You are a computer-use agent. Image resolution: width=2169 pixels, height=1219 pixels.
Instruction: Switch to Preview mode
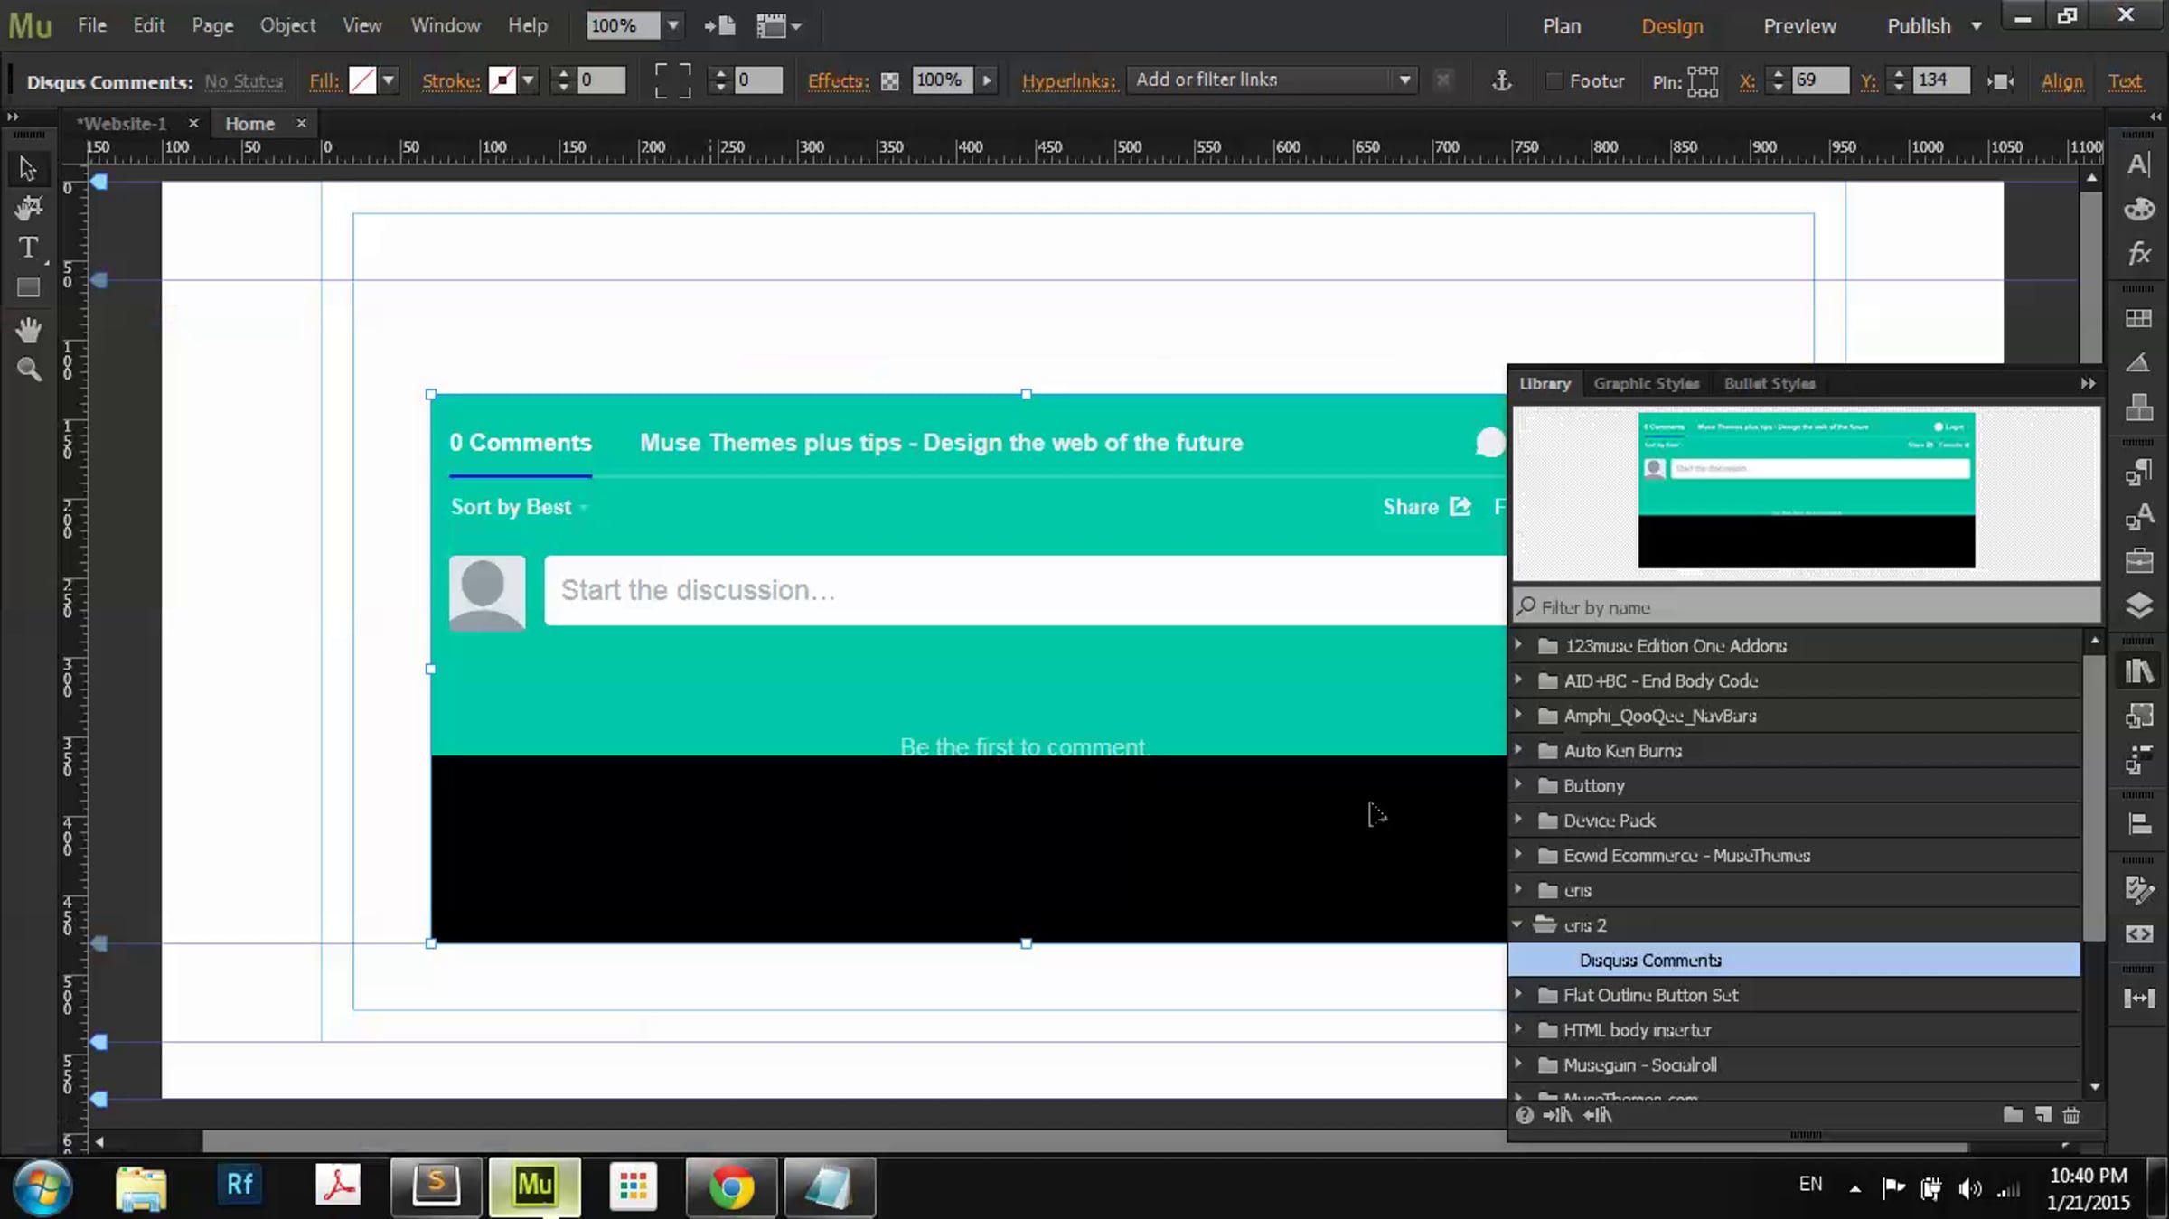pyautogui.click(x=1798, y=26)
